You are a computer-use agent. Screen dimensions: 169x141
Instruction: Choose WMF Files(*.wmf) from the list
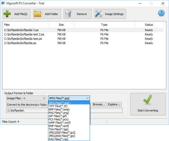click(x=69, y=123)
